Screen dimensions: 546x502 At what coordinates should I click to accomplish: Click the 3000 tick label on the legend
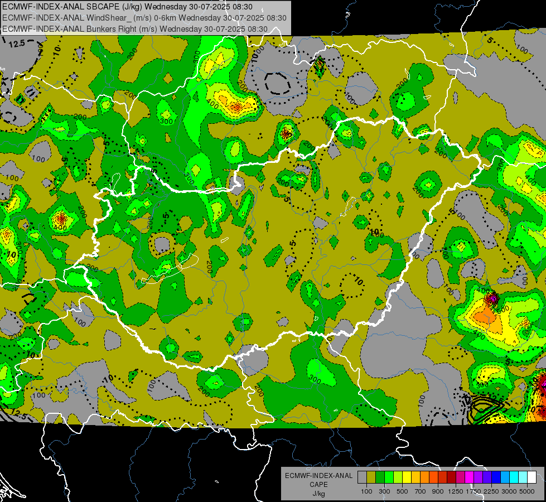pos(509,491)
